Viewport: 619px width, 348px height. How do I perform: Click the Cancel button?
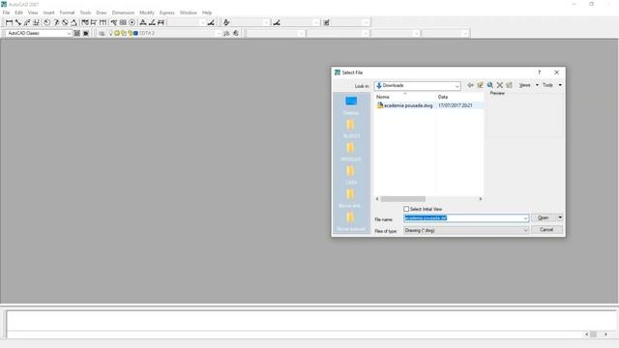click(546, 230)
